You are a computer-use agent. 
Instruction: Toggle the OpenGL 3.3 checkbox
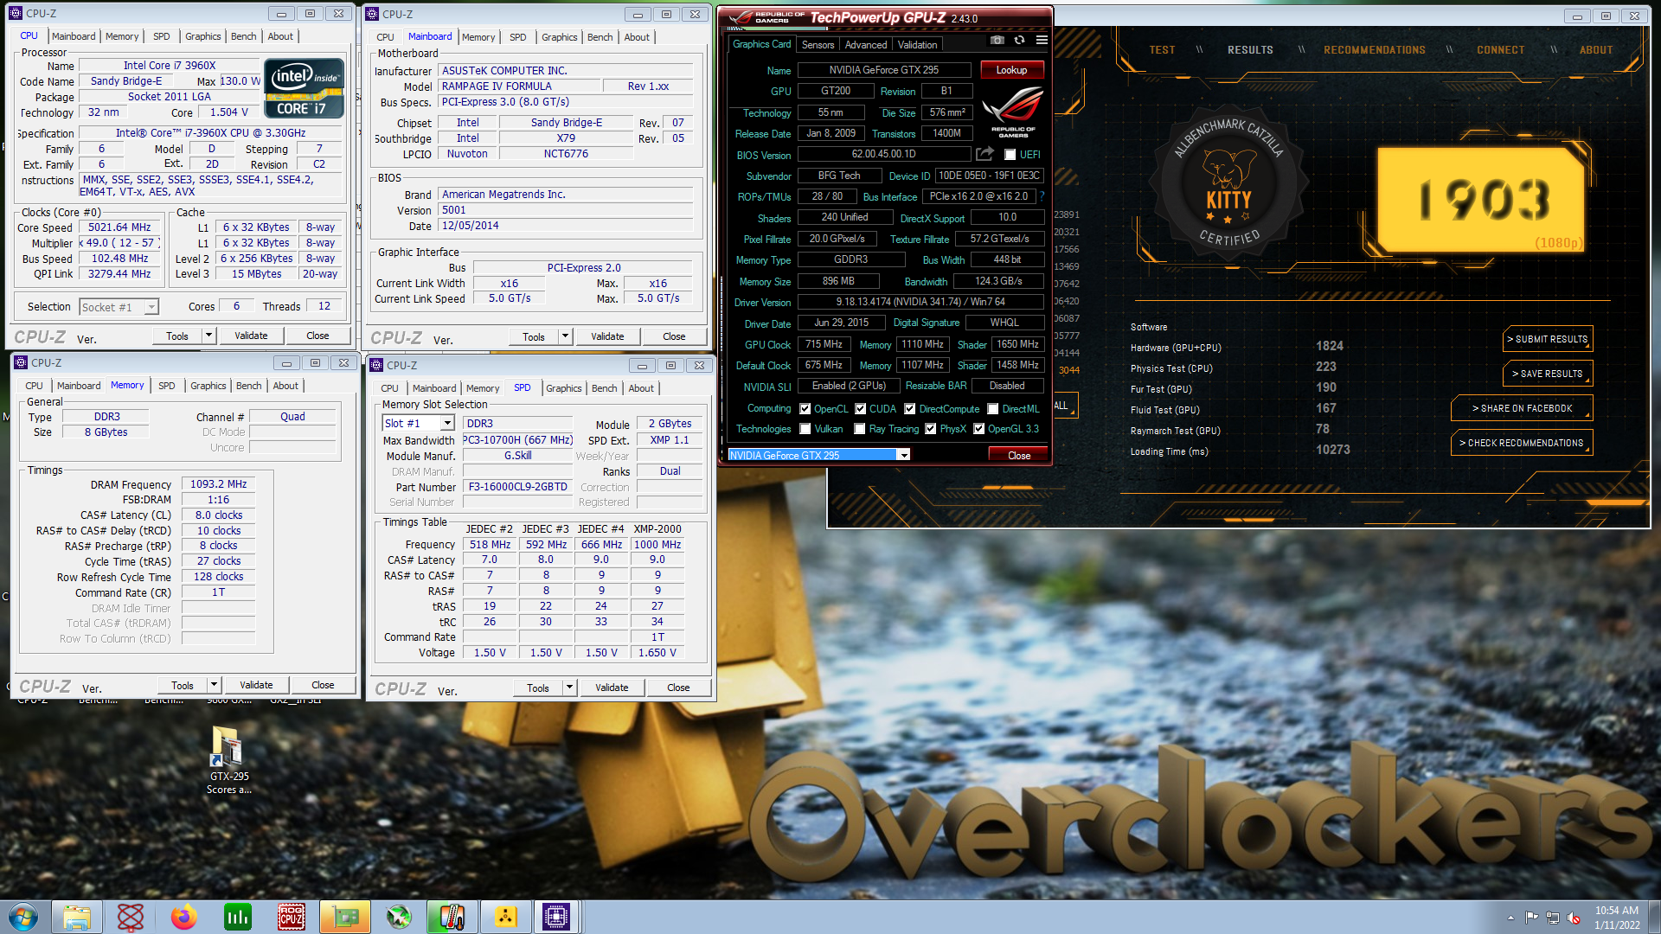979,429
